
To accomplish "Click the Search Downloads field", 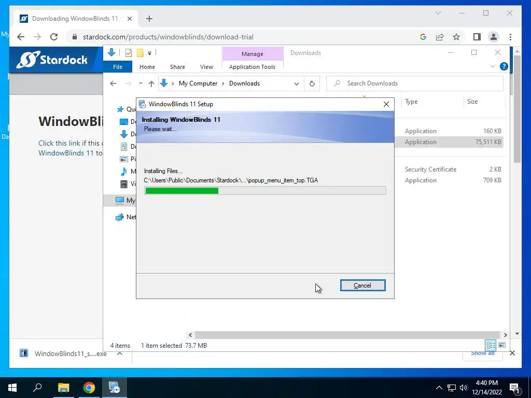I will tap(415, 83).
